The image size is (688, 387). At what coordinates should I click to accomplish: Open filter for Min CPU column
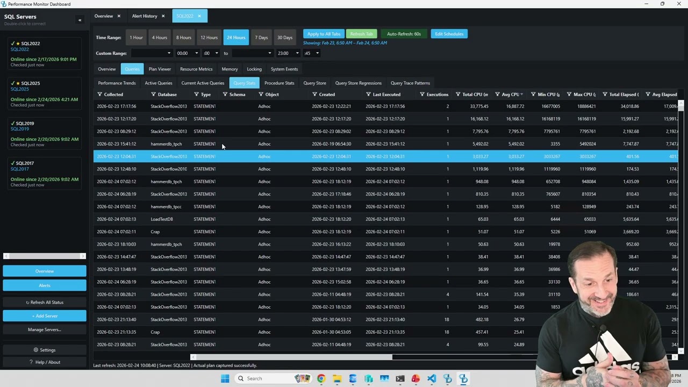[x=533, y=95]
